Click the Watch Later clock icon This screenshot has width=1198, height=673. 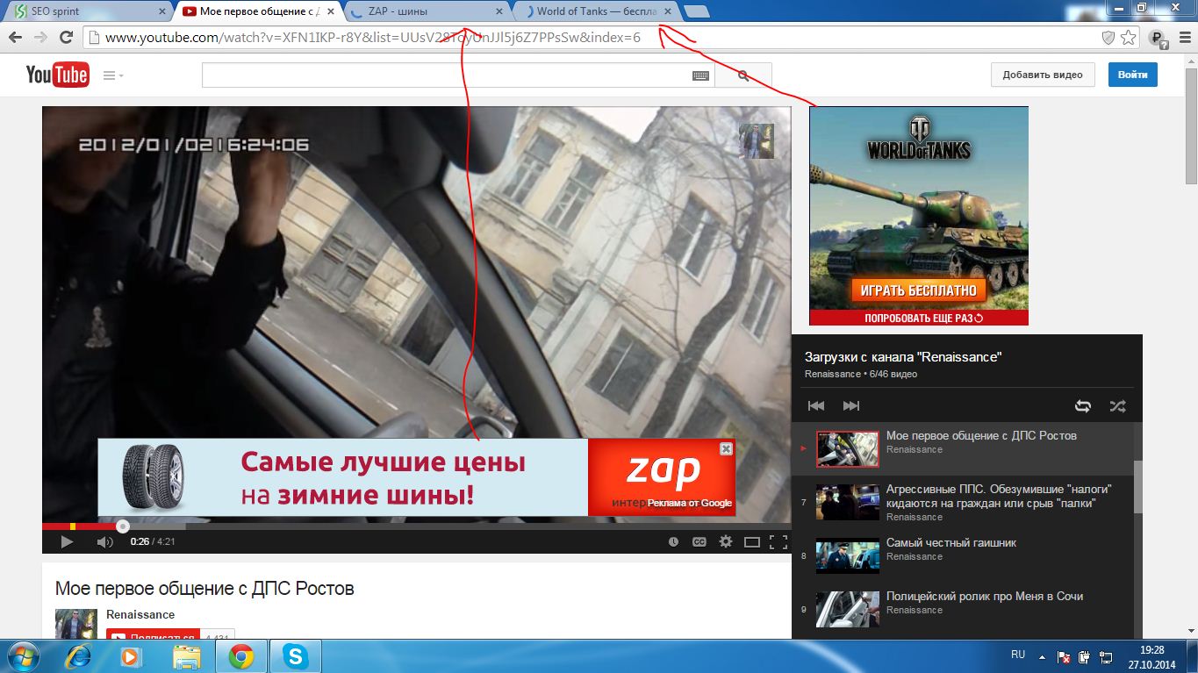(x=673, y=542)
